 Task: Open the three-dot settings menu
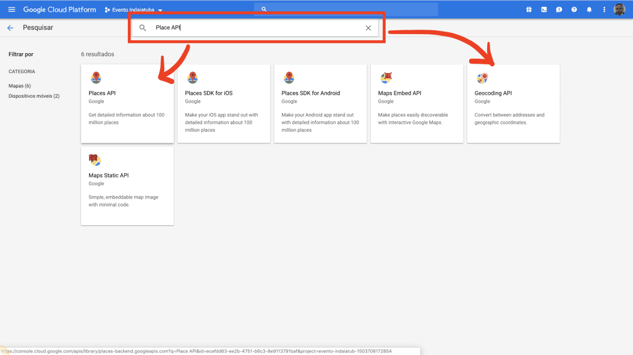tap(604, 10)
